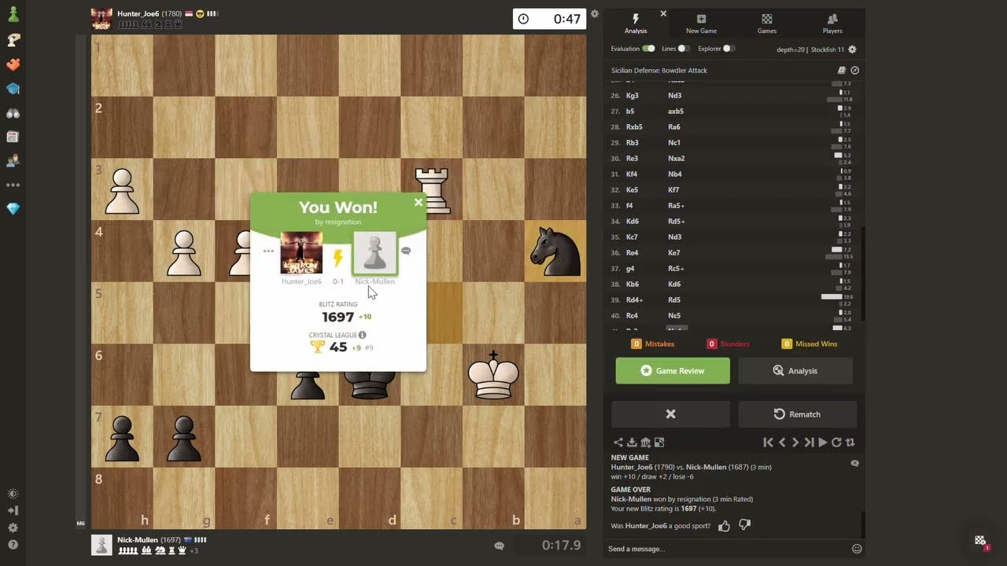Select move 36. Re4 in move list
Image resolution: width=1007 pixels, height=566 pixels.
632,252
